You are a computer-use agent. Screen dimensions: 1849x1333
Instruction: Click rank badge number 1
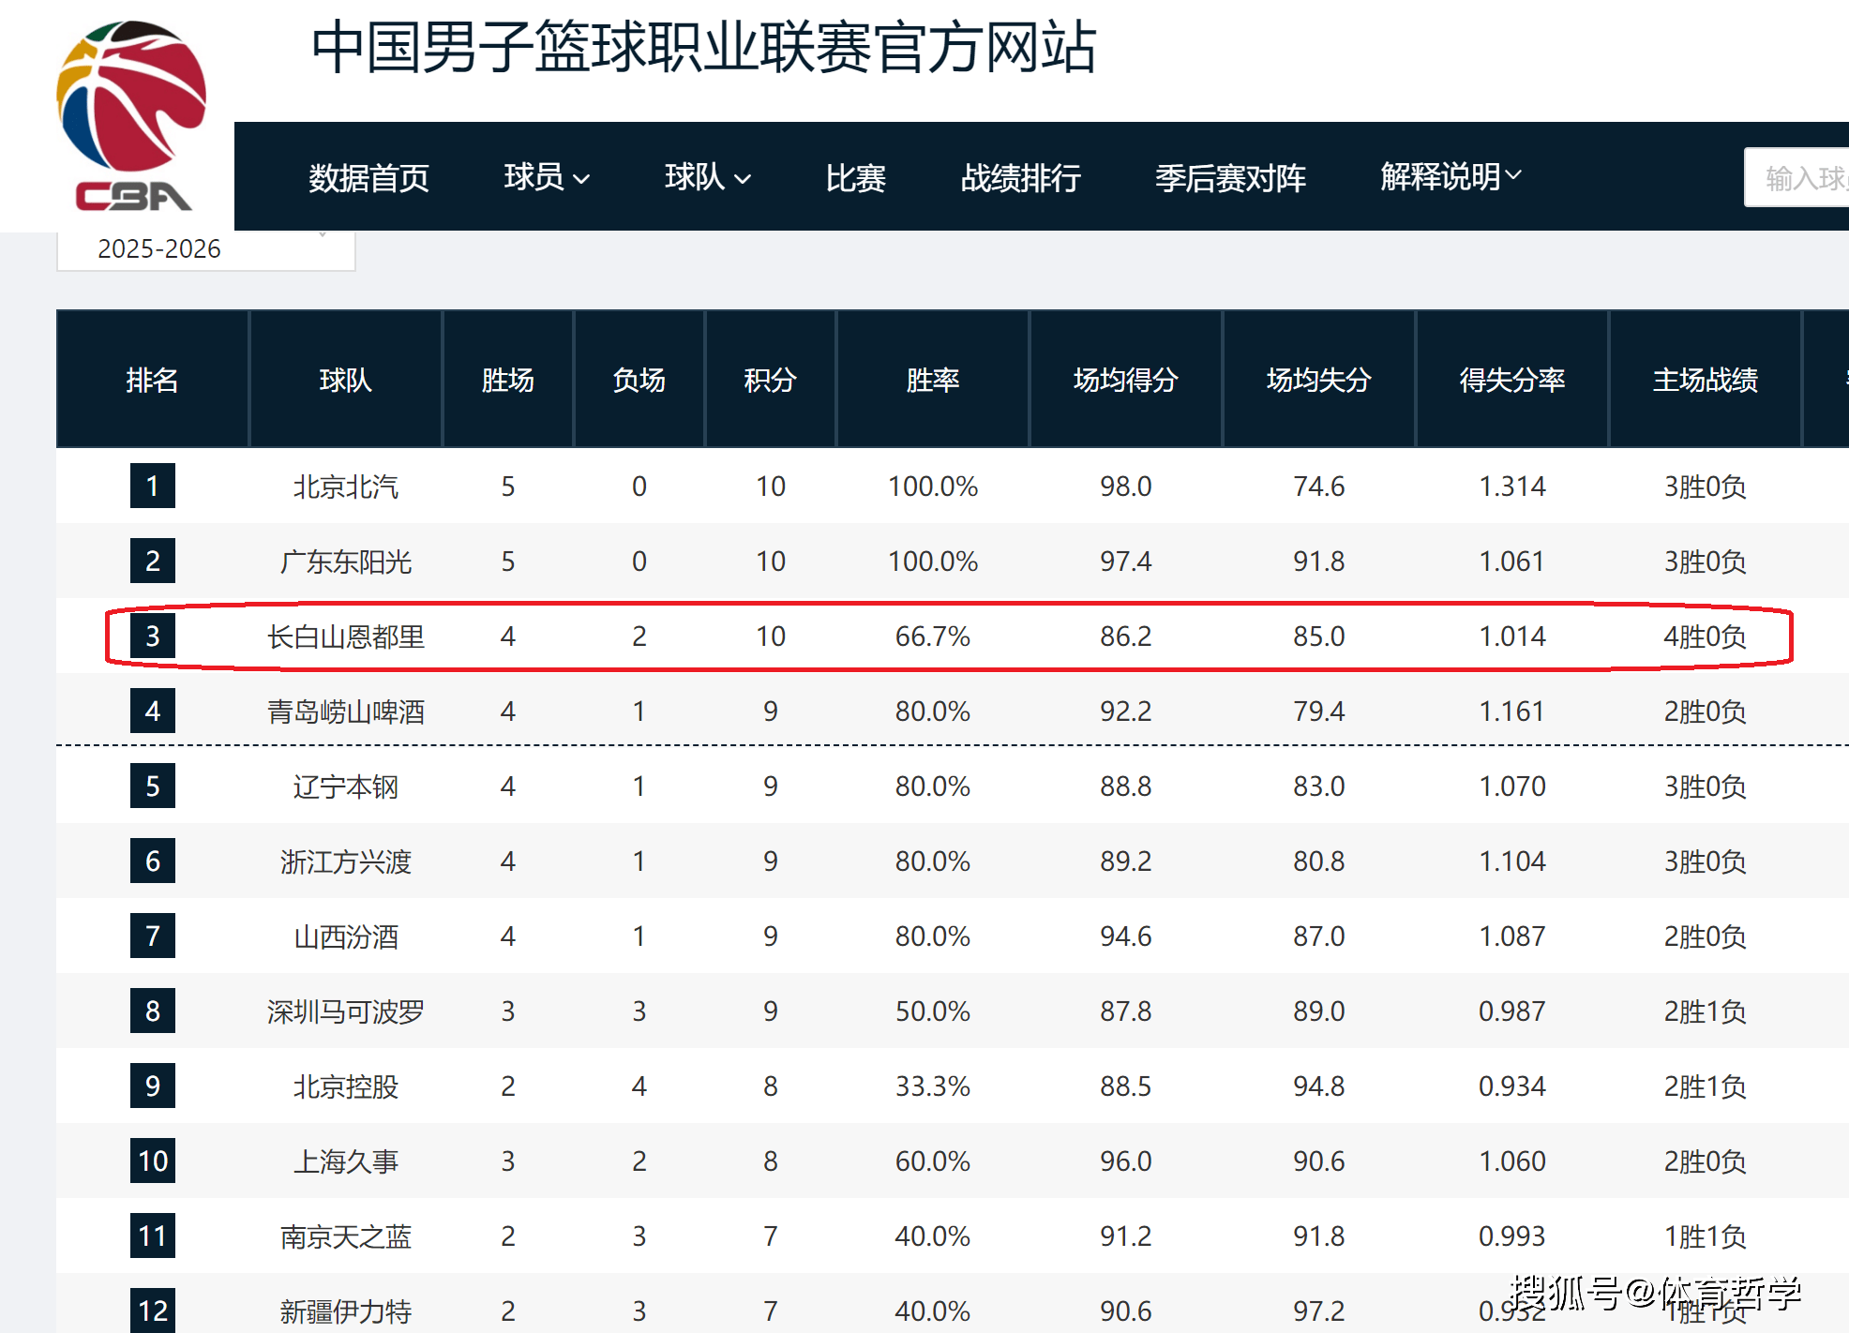pos(152,487)
